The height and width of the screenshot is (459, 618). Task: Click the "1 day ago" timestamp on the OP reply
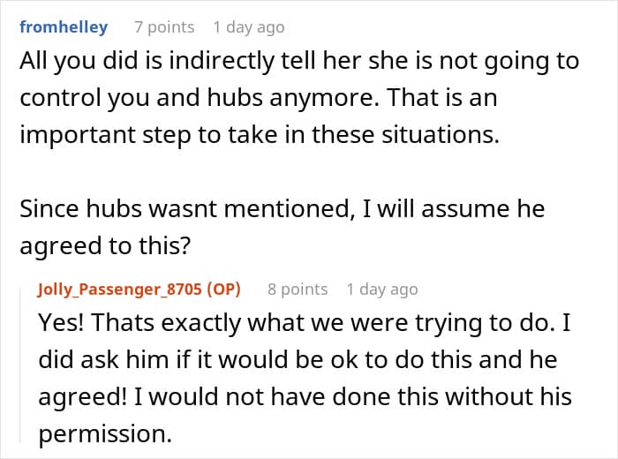tap(382, 289)
